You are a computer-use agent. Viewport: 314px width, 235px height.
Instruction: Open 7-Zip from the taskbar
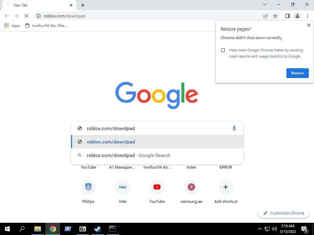(x=82, y=229)
